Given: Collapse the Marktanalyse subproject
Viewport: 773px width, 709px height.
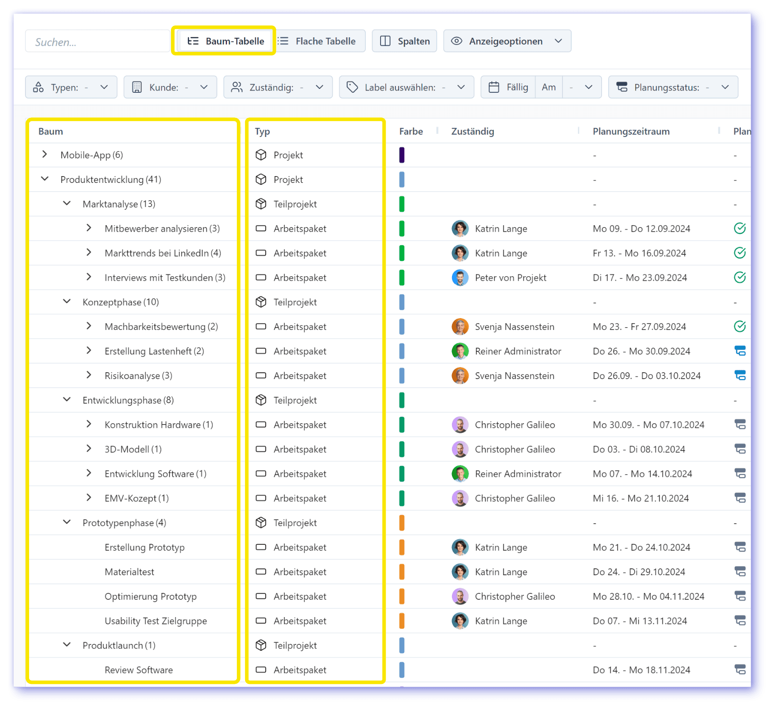Looking at the screenshot, I should (67, 203).
